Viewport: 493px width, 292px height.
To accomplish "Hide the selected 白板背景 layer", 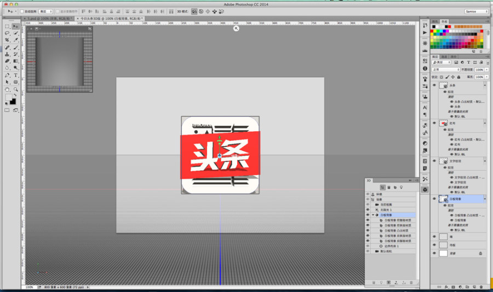I will point(434,198).
